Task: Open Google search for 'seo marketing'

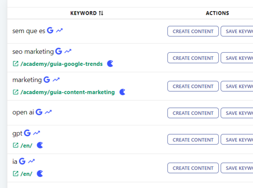Action: (59, 51)
